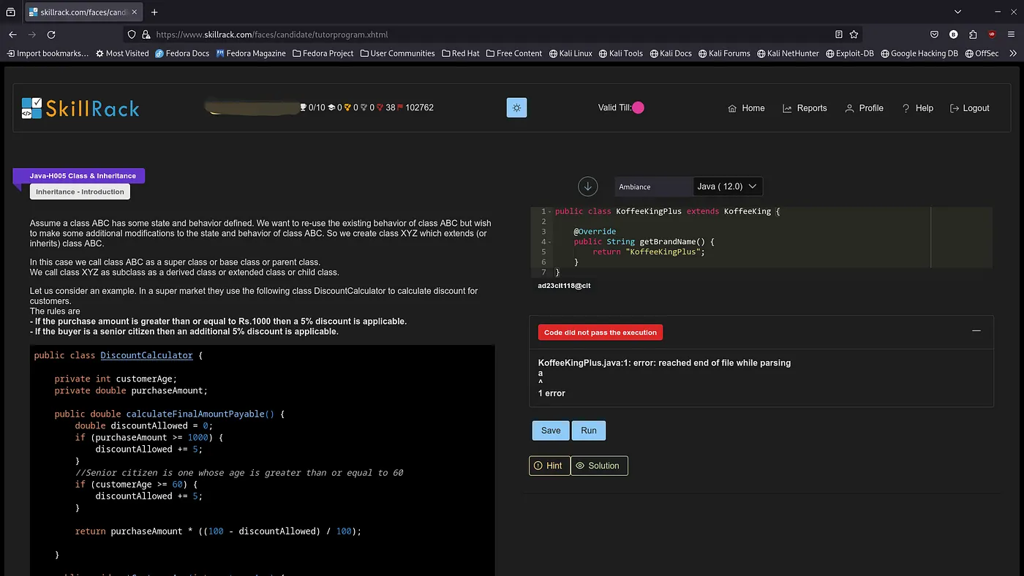View the Solution
1024x576 pixels.
pyautogui.click(x=599, y=466)
